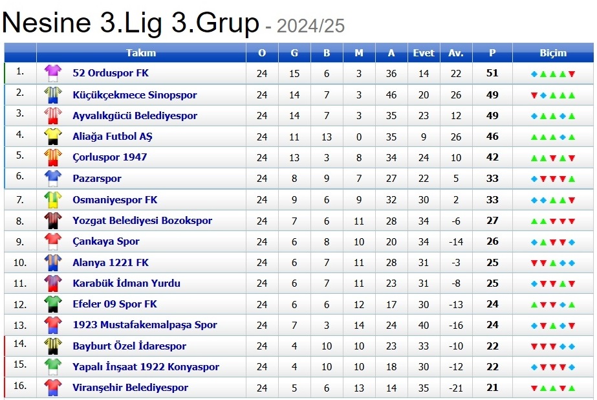Click the Bayburt Özel İdarespor jersey icon
This screenshot has width=597, height=400.
click(52, 346)
